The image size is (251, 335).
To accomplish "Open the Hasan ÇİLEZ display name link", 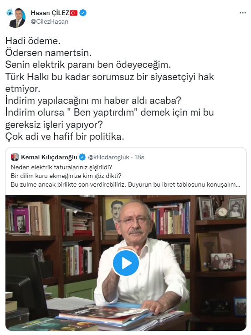I will click(50, 13).
